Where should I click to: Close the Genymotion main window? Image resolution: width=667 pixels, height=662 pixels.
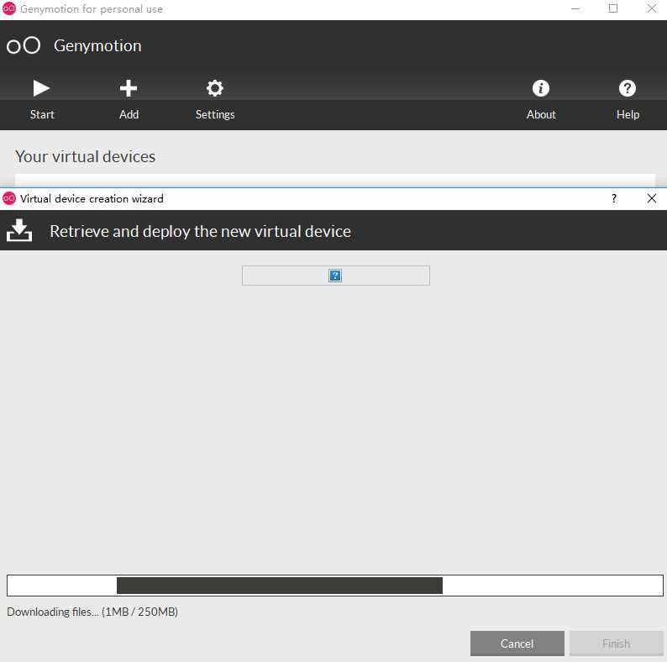[x=651, y=8]
